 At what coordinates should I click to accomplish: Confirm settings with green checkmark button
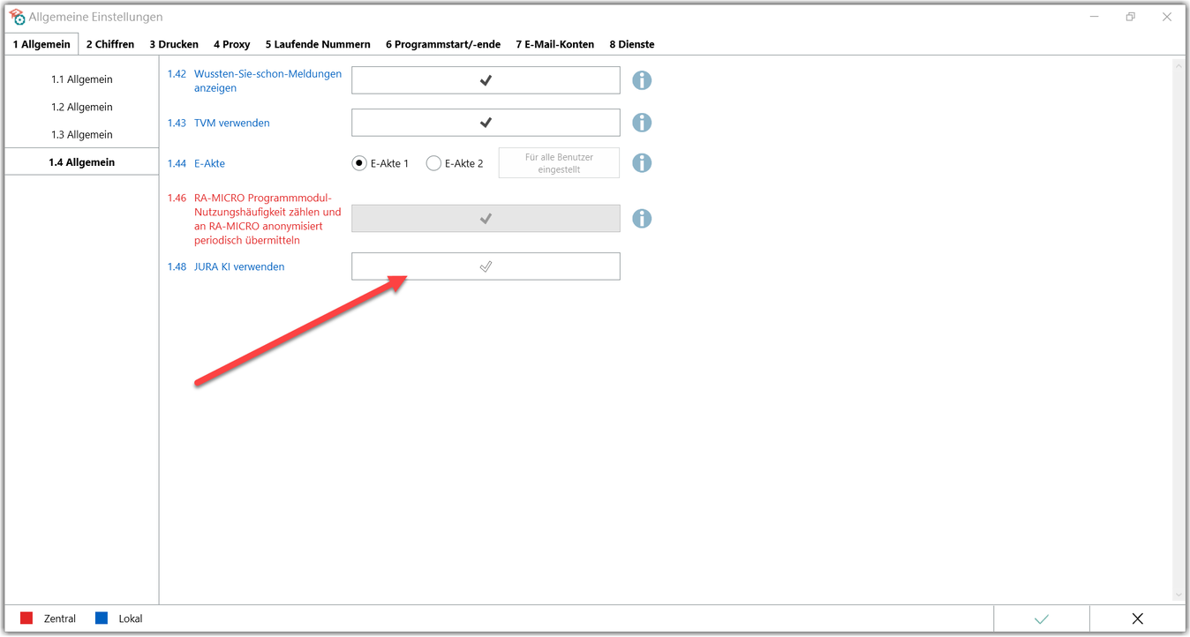coord(1042,618)
